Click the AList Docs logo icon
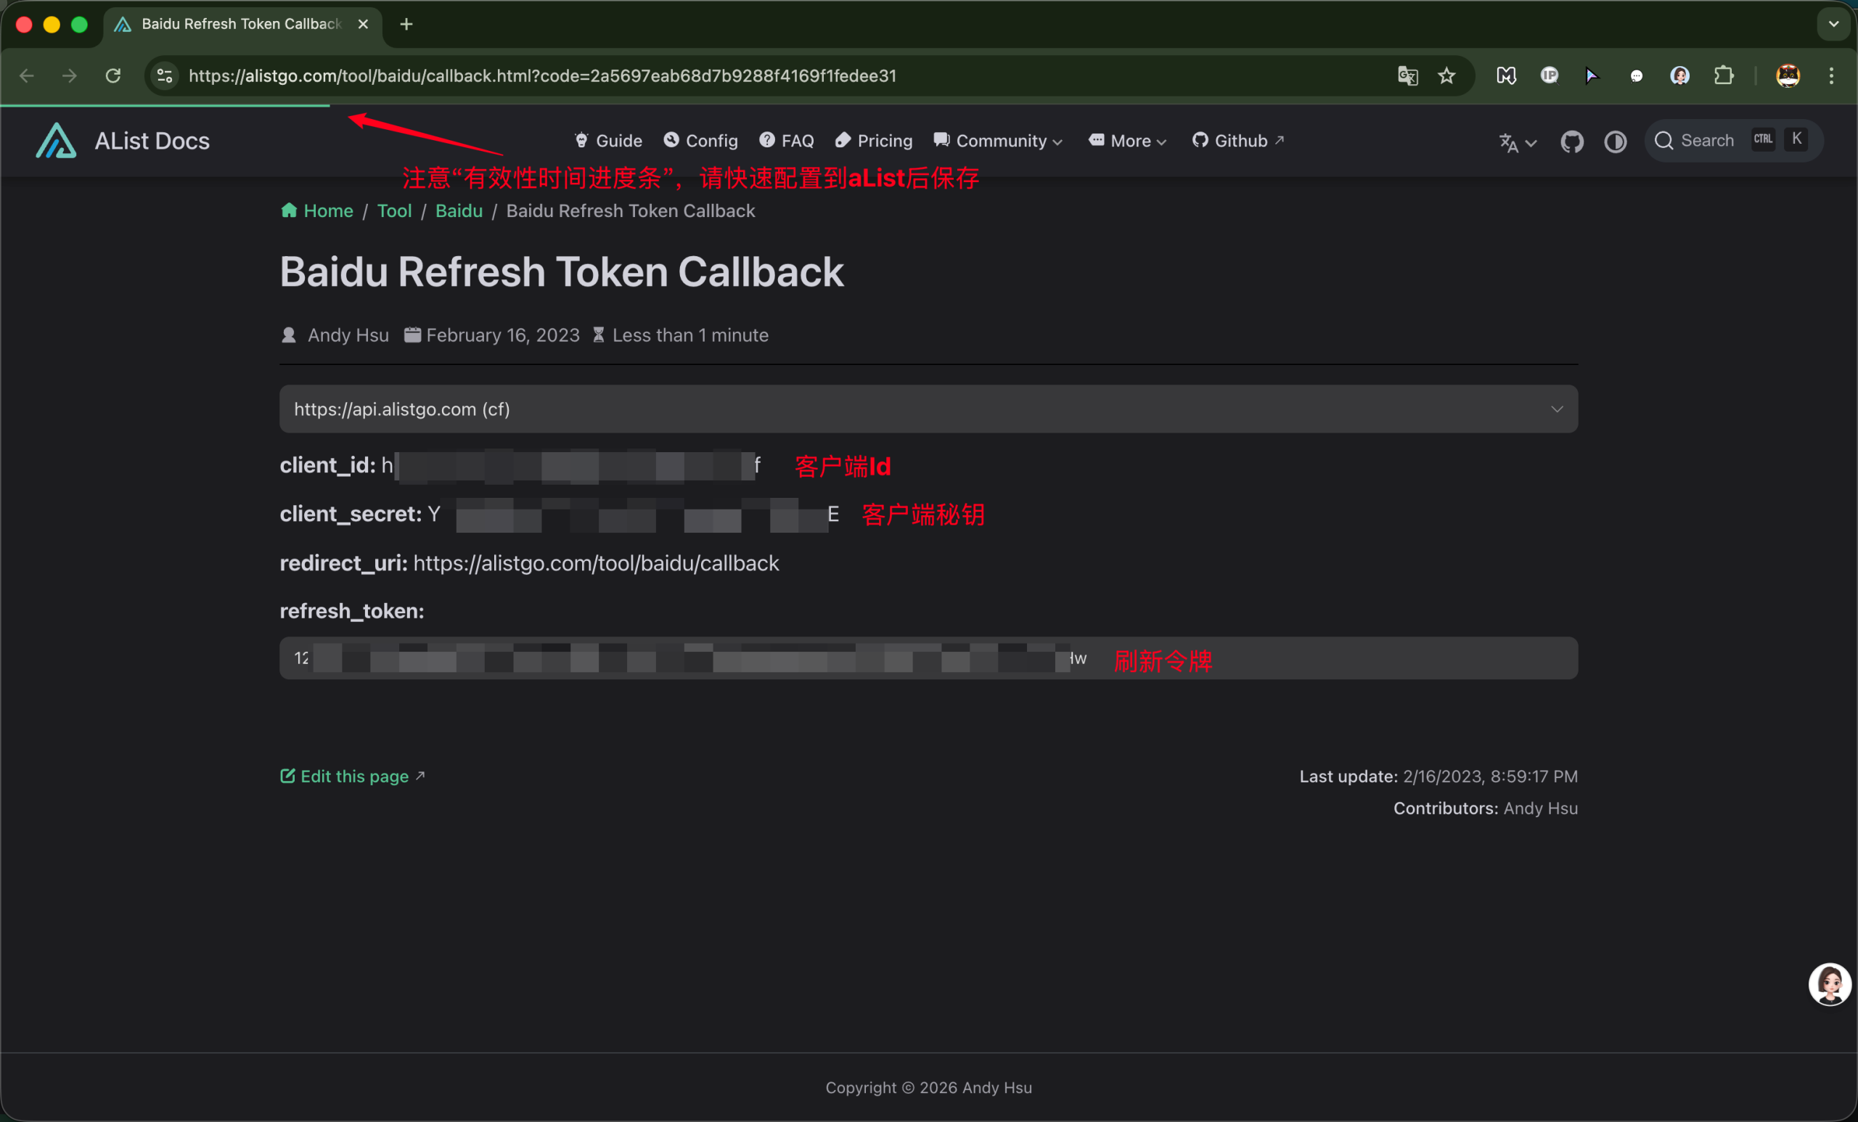 tap(56, 141)
